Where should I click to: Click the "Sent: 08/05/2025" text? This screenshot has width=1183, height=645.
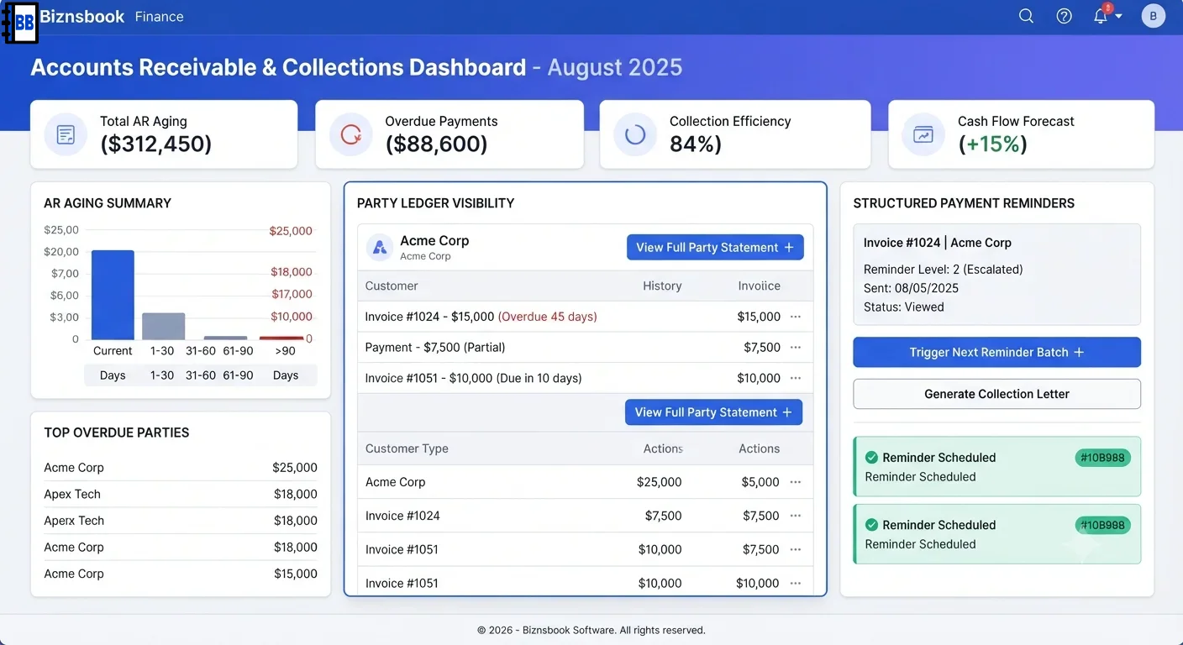(911, 288)
